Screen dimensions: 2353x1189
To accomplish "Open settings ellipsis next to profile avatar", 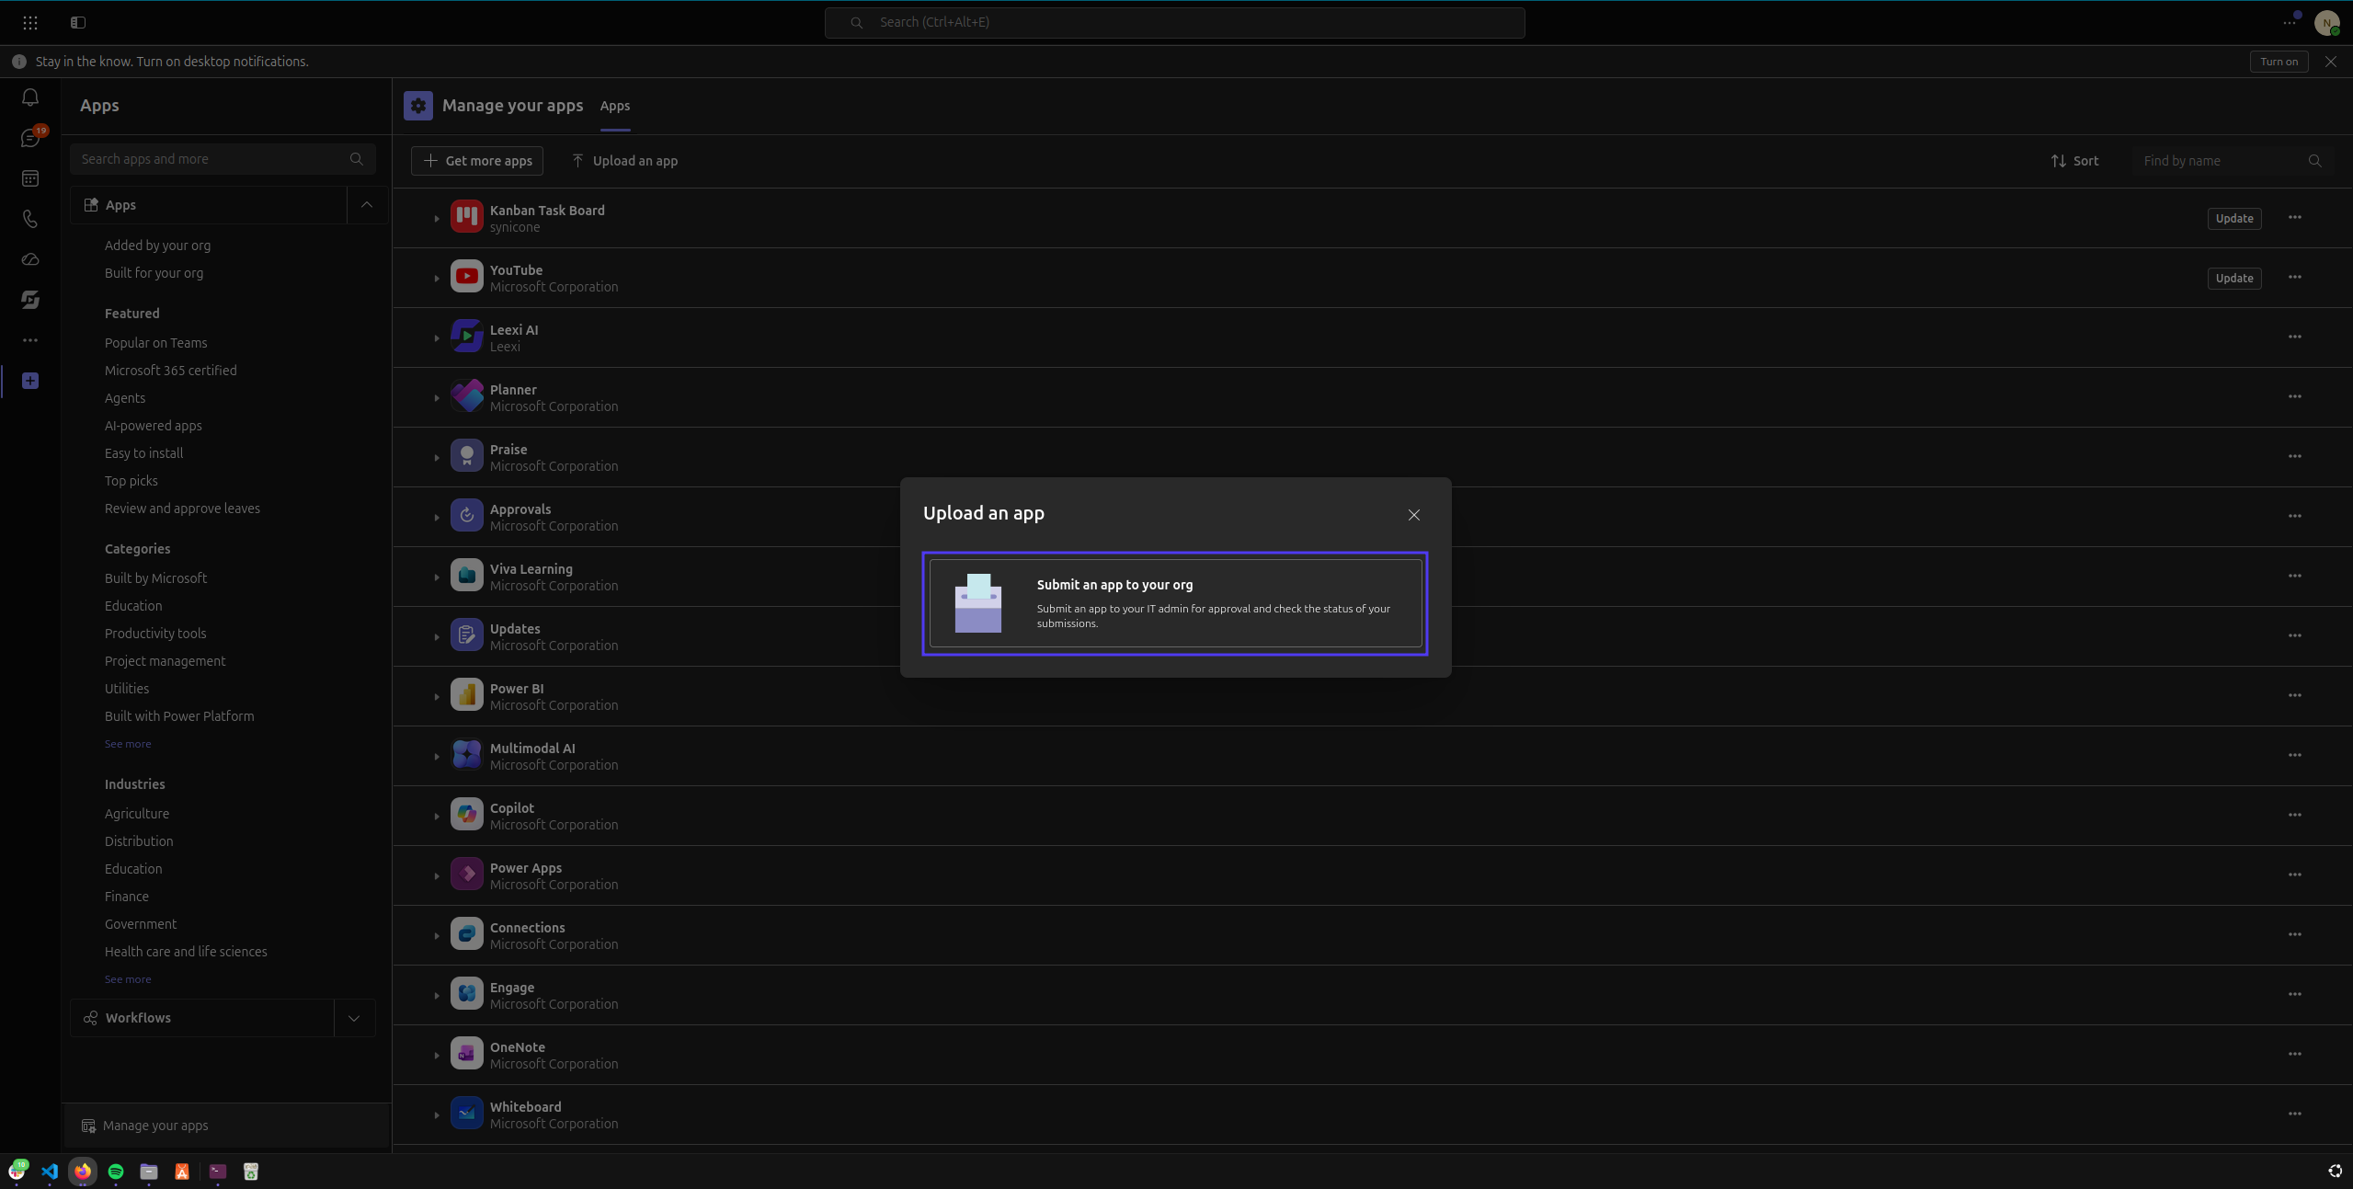I will coord(2290,23).
